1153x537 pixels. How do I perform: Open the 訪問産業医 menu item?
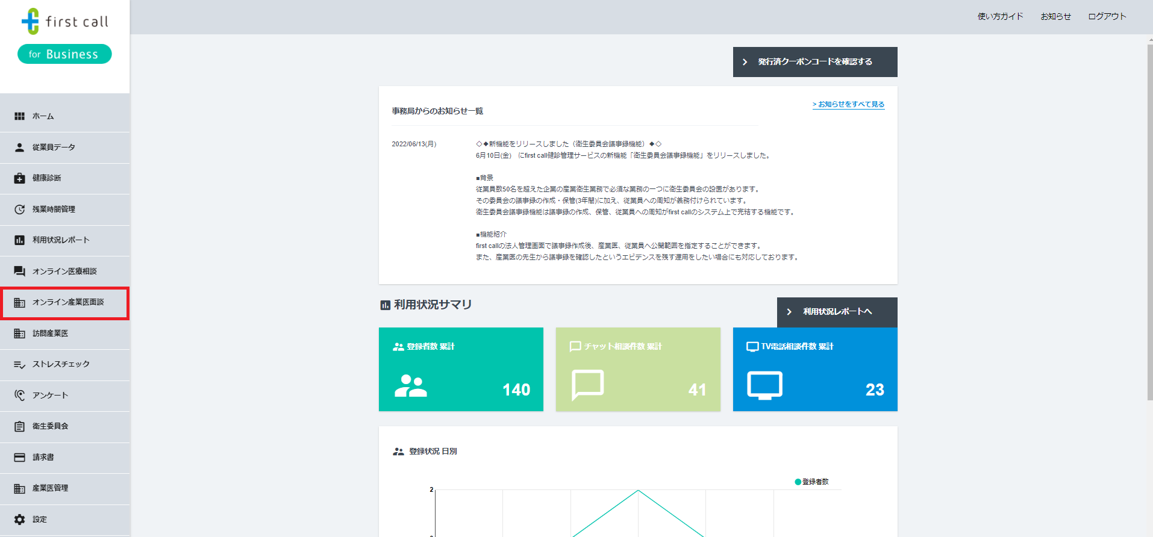pos(51,334)
